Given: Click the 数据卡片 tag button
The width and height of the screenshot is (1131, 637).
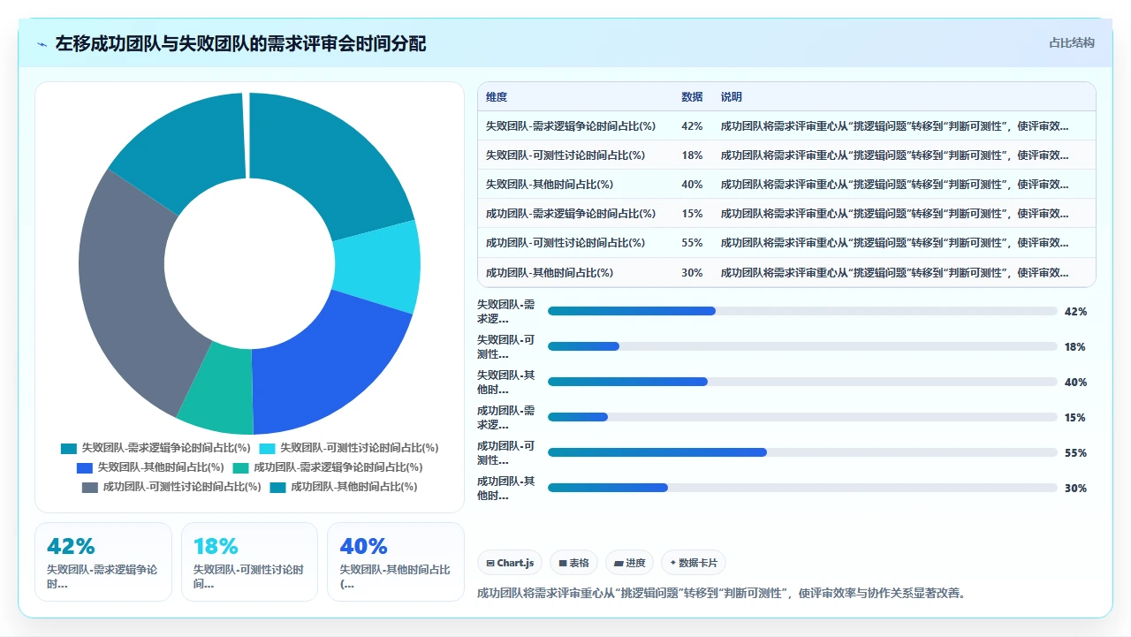Looking at the screenshot, I should 694,563.
